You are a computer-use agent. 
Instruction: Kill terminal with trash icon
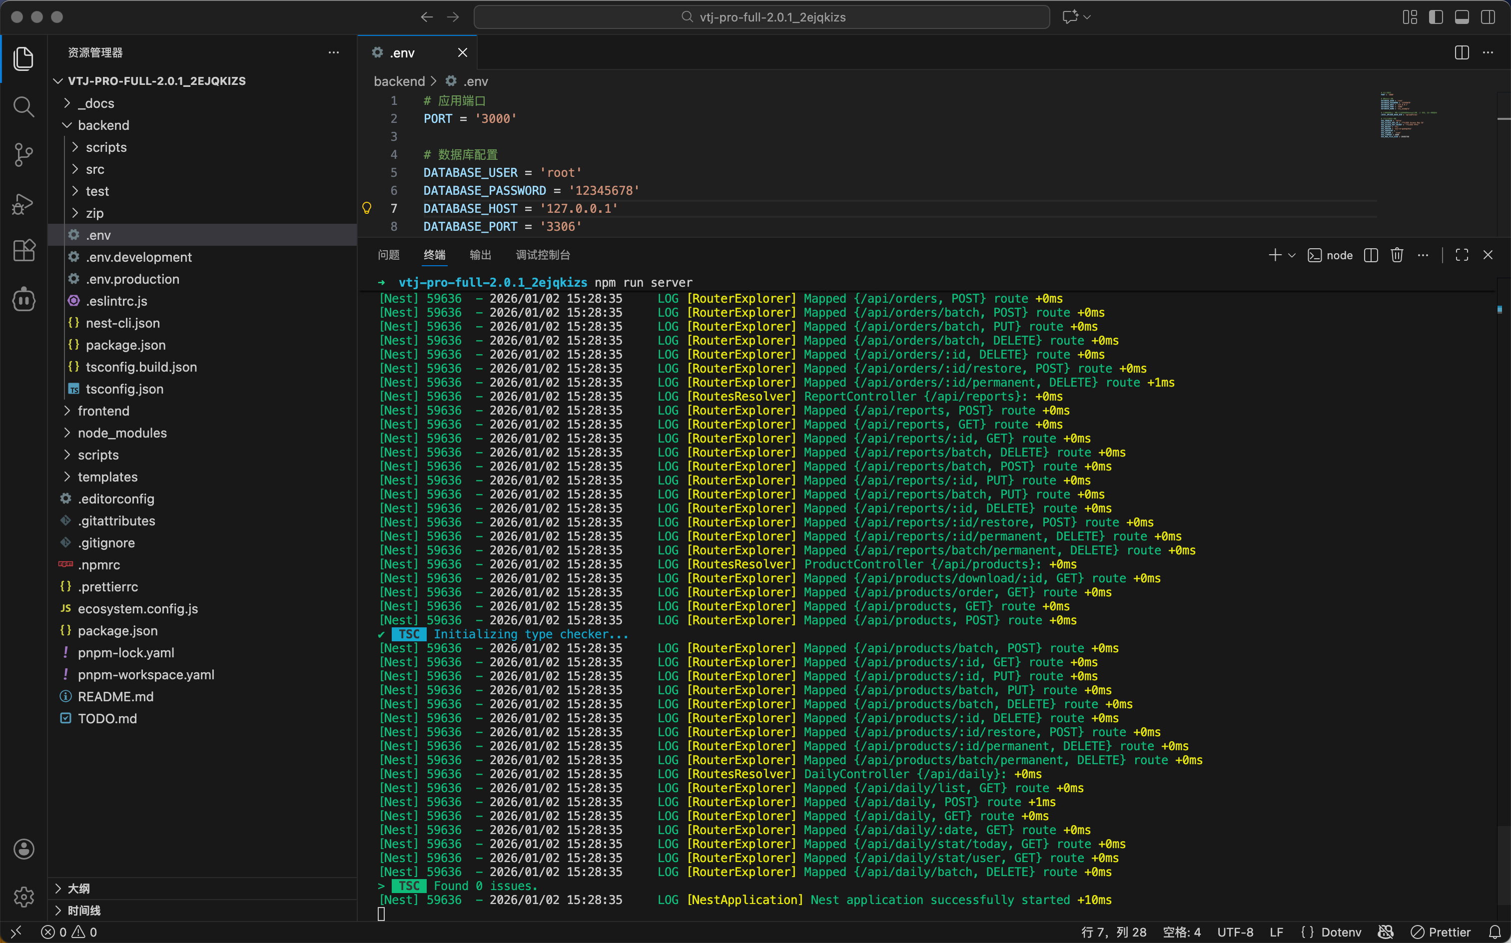[1396, 255]
